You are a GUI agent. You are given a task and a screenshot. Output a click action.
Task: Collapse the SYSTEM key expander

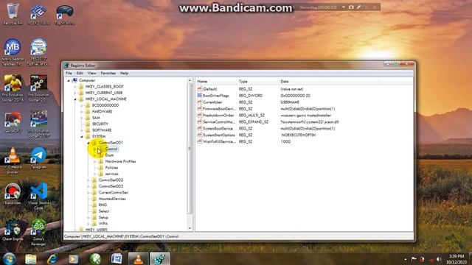[82, 136]
